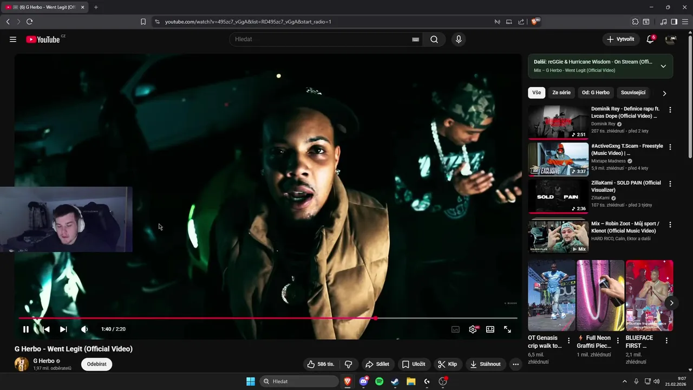Image resolution: width=693 pixels, height=390 pixels.
Task: Open G Herbo channel avatar
Action: pyautogui.click(x=22, y=364)
